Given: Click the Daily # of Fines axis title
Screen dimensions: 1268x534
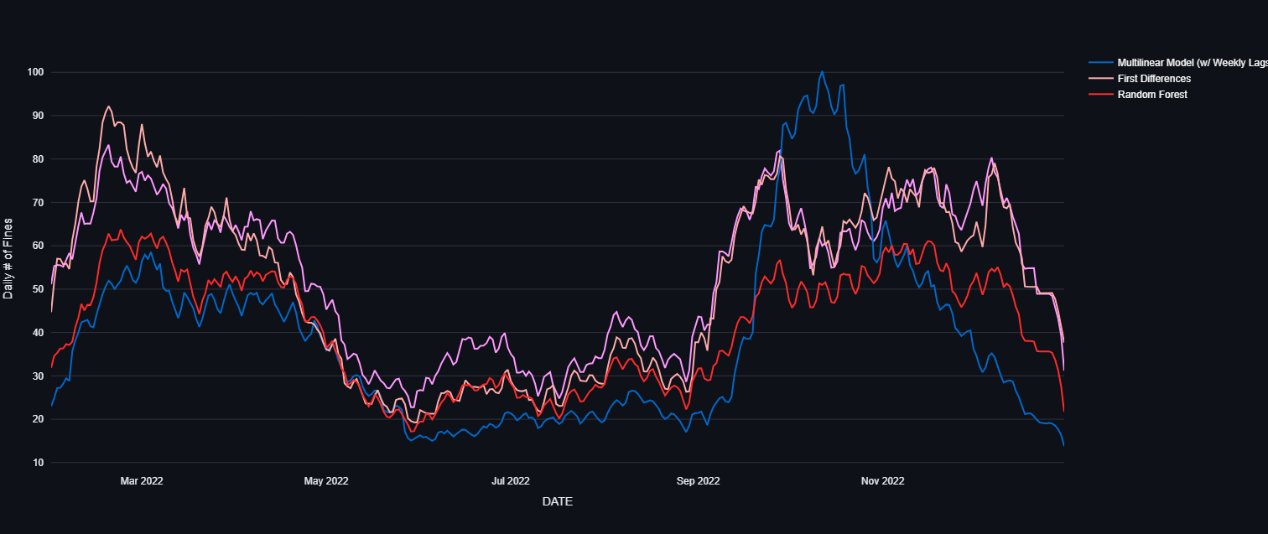Looking at the screenshot, I should (8, 258).
